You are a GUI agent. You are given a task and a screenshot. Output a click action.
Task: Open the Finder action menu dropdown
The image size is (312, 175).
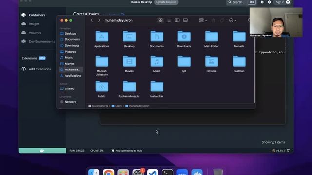(x=233, y=20)
